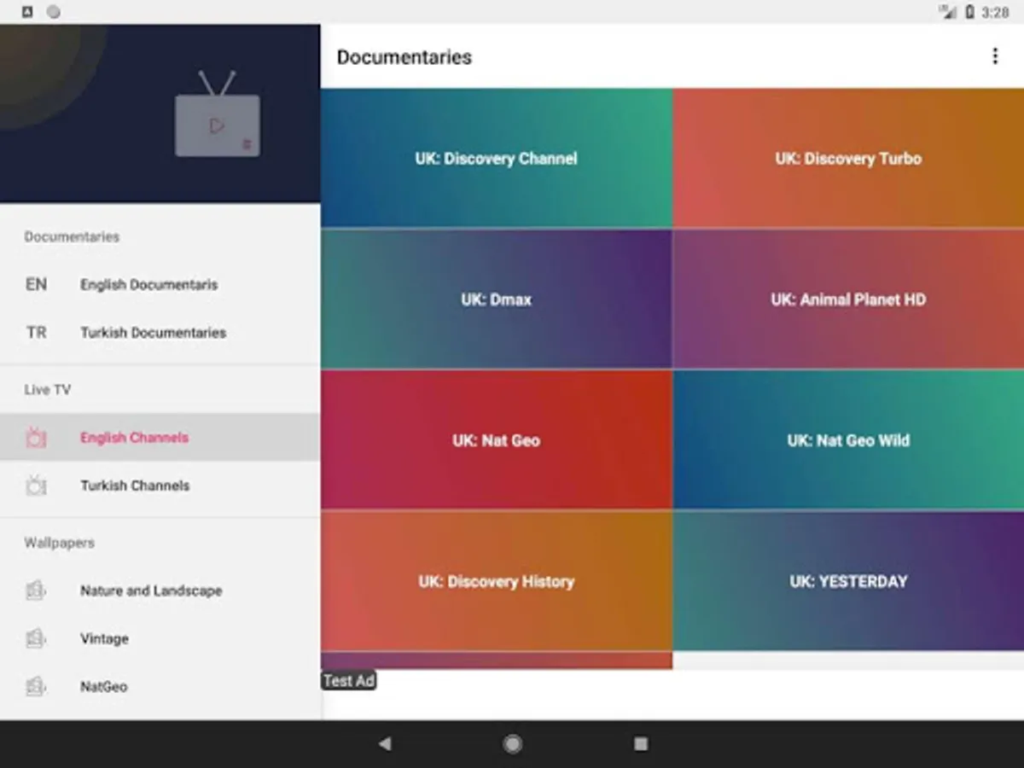
Task: Open UK: Discovery History tile
Action: (x=497, y=581)
